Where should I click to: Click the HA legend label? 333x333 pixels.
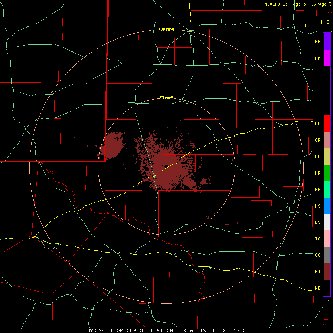[x=317, y=124]
